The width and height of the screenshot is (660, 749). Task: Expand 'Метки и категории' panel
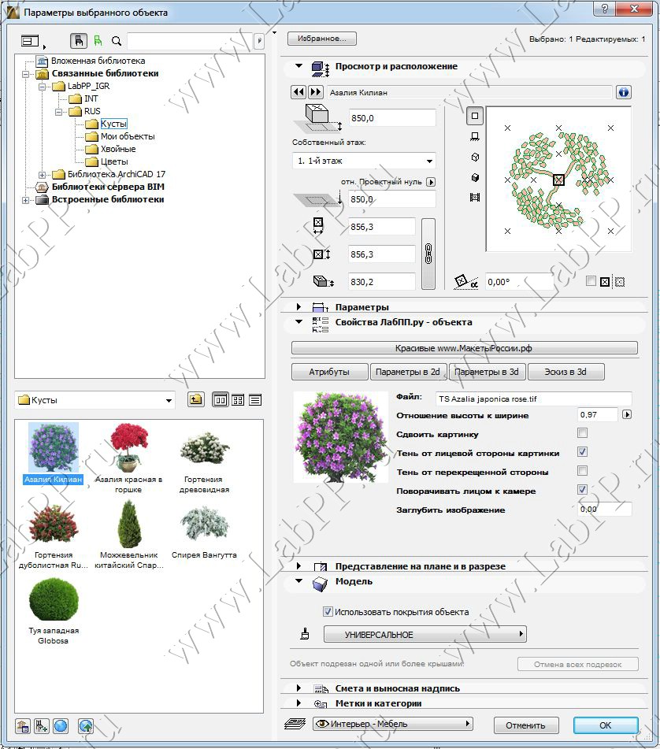point(298,703)
